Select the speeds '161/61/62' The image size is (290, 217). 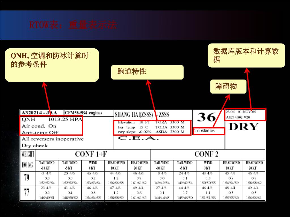[x=139, y=183]
